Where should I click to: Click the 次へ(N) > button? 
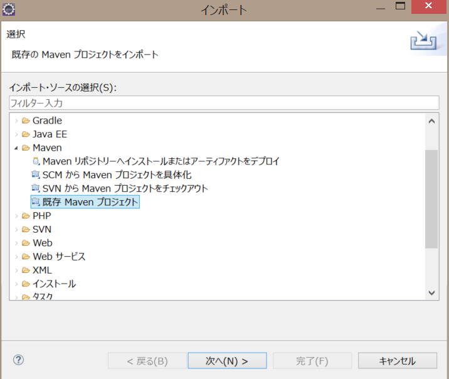pos(227,361)
